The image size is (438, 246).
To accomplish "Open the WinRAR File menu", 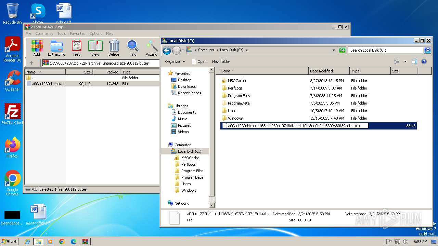I will (28, 33).
